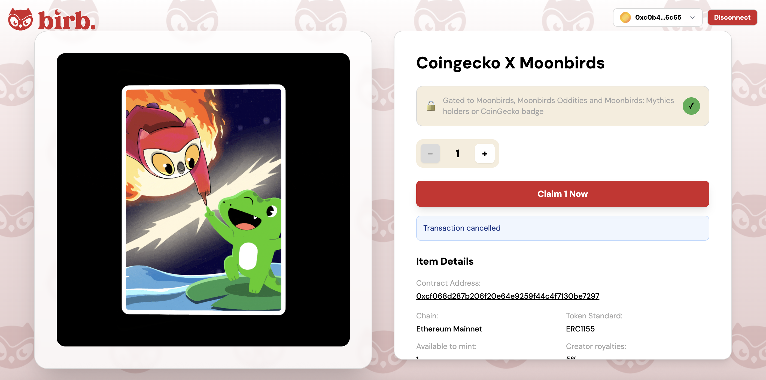Open the wallet dropdown chevron

[x=692, y=17]
